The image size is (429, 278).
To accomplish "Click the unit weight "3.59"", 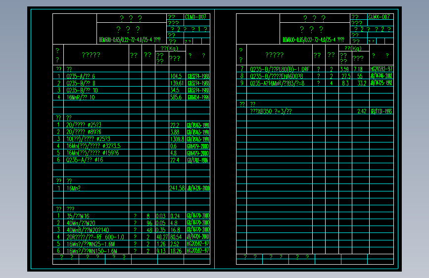I will (344, 69).
